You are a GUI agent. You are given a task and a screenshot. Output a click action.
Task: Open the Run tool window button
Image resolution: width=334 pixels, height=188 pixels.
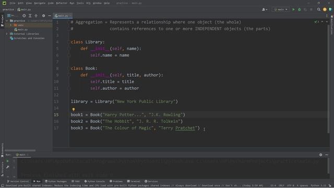tap(37, 181)
